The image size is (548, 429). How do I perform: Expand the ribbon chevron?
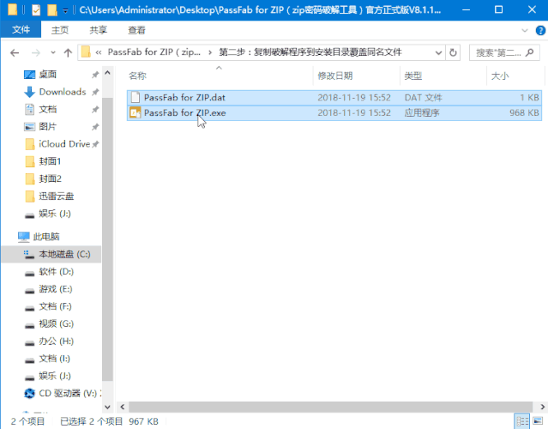[525, 30]
